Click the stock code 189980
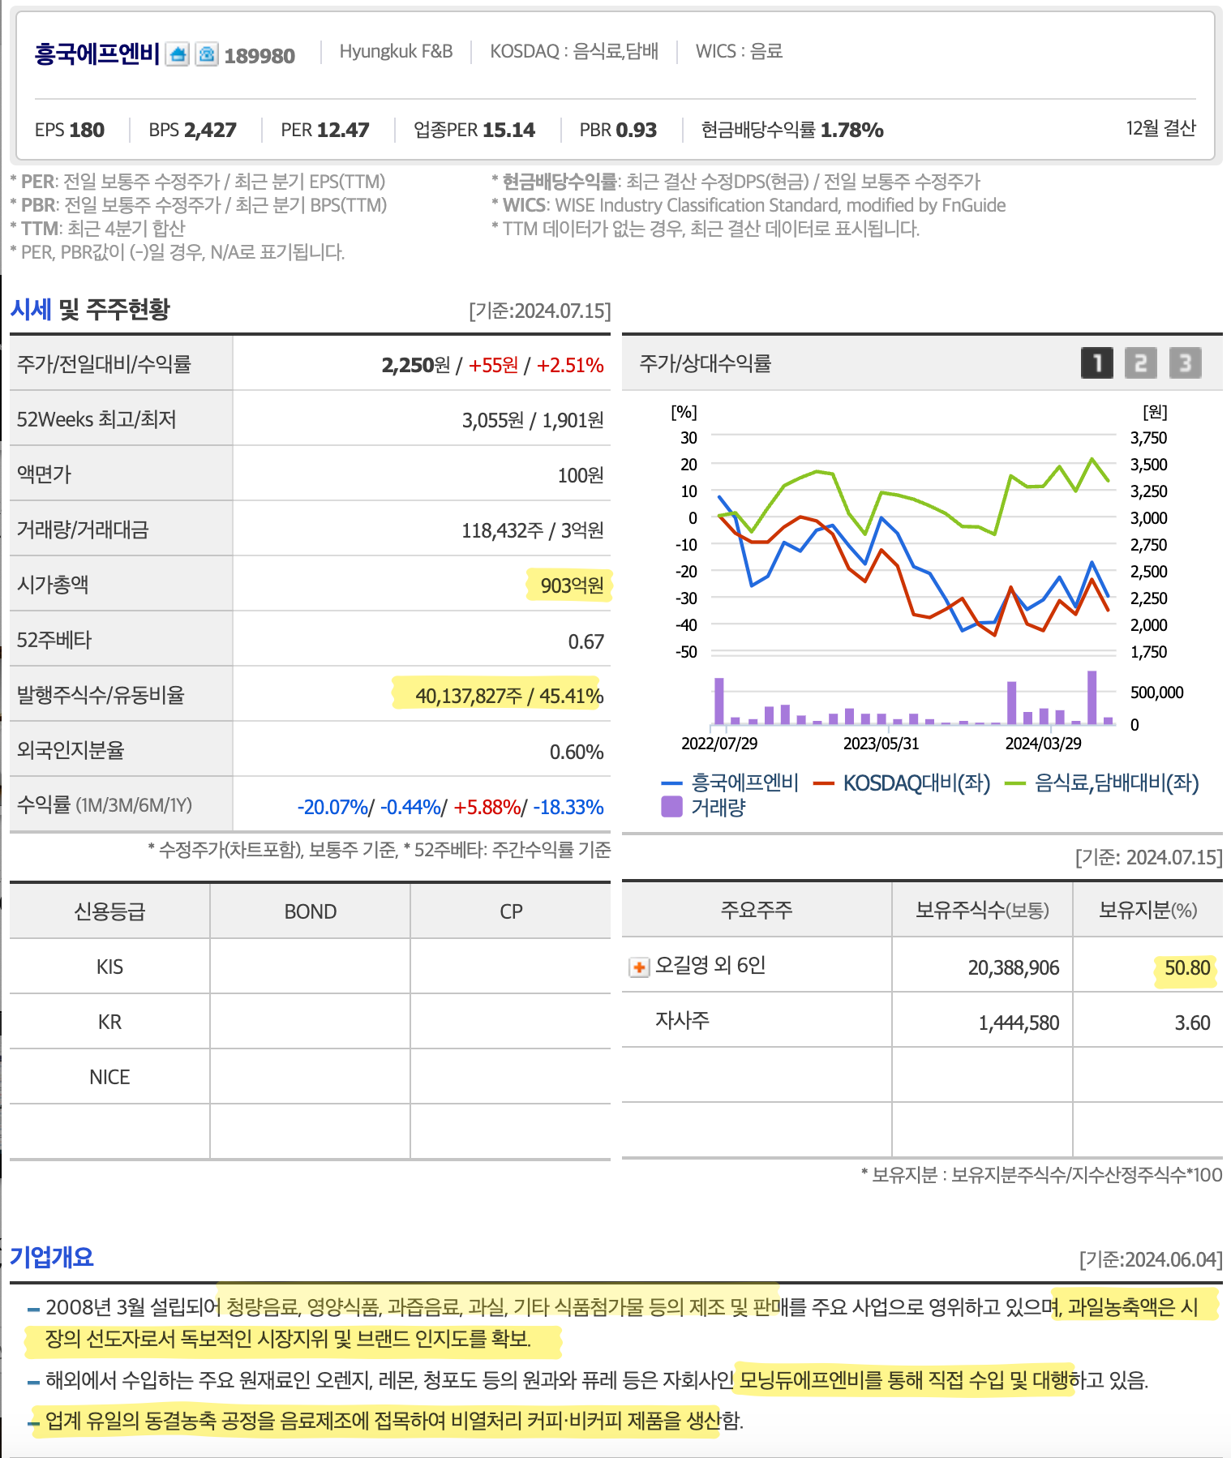This screenshot has height=1458, width=1231. (x=259, y=56)
